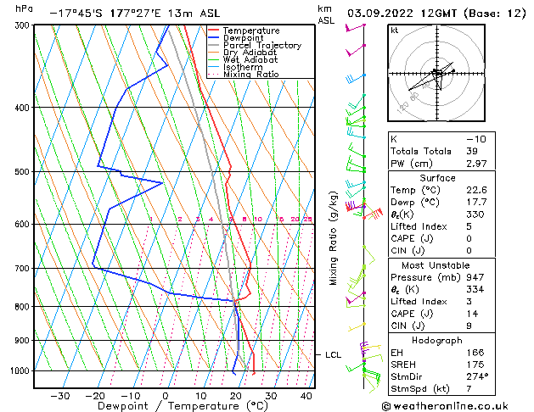This screenshot has width=534, height=412.
Task: Click the -10 temperature axis tick label
Action: coord(130,396)
